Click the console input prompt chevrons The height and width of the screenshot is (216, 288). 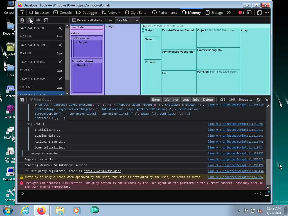point(22,193)
